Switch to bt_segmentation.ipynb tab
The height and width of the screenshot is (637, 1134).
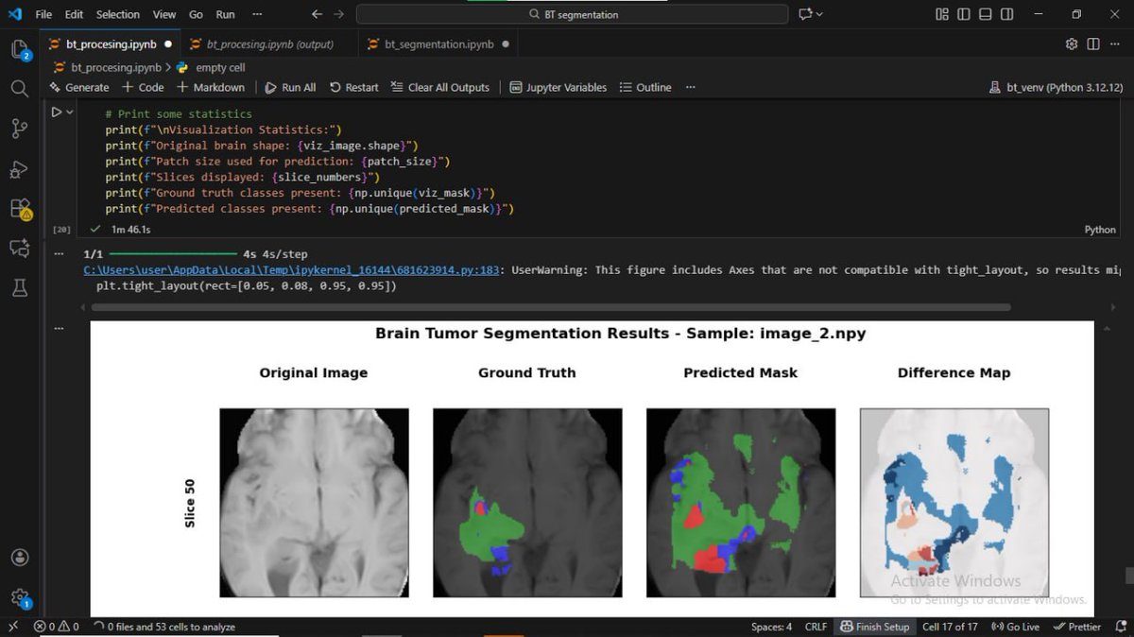pyautogui.click(x=439, y=43)
